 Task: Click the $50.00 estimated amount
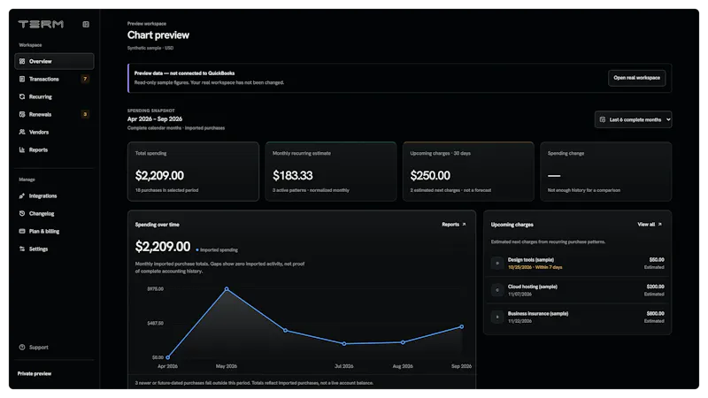[x=657, y=260]
